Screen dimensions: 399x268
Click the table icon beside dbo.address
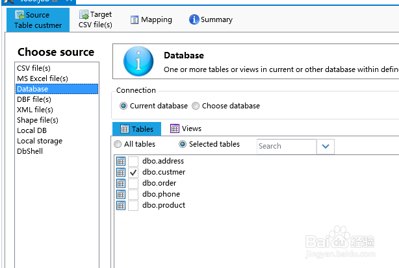(x=120, y=162)
